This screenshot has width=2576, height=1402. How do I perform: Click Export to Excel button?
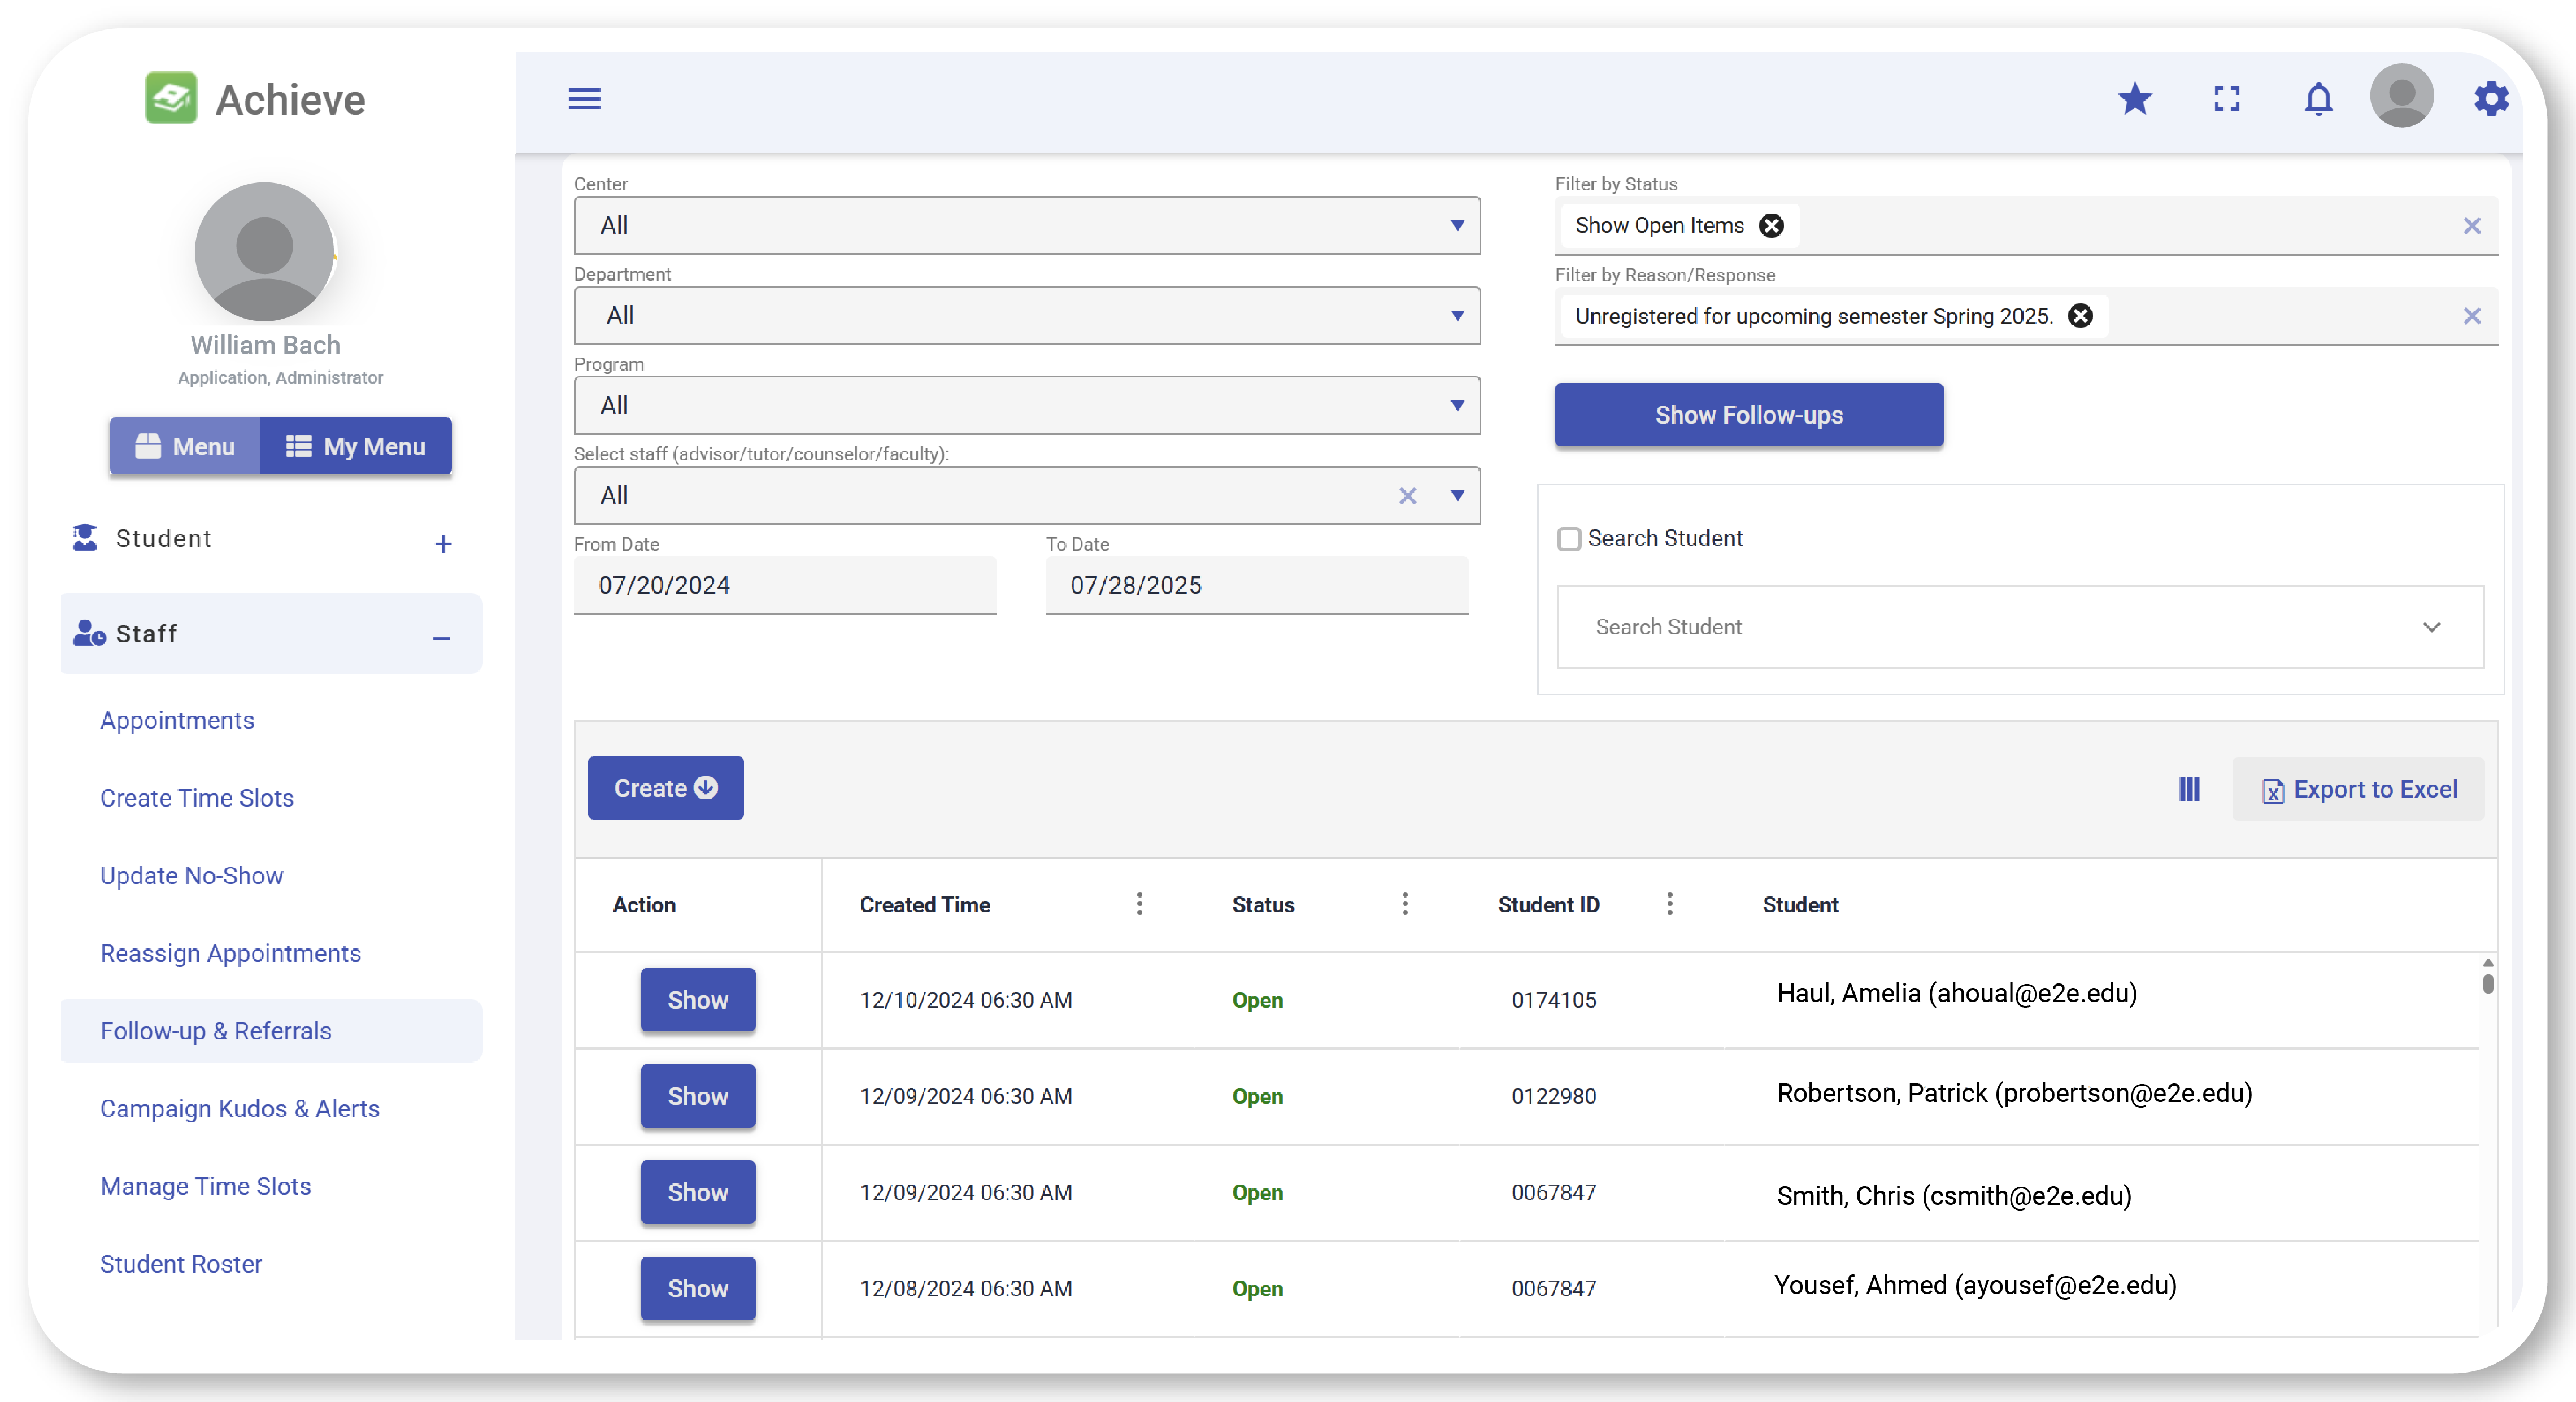coord(2358,789)
